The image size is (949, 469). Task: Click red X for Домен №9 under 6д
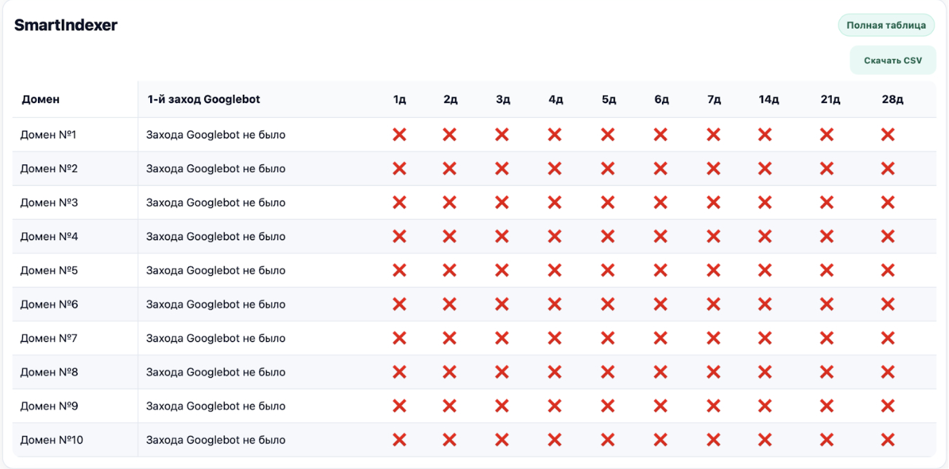[661, 406]
